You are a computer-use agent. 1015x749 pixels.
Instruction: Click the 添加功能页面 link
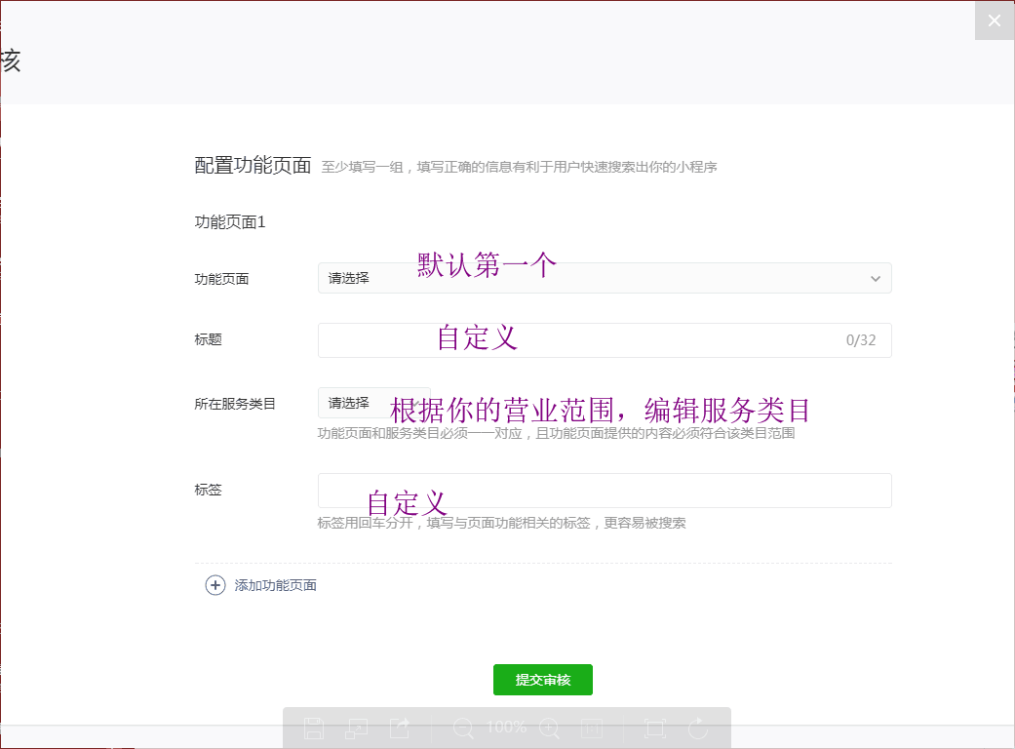click(276, 585)
